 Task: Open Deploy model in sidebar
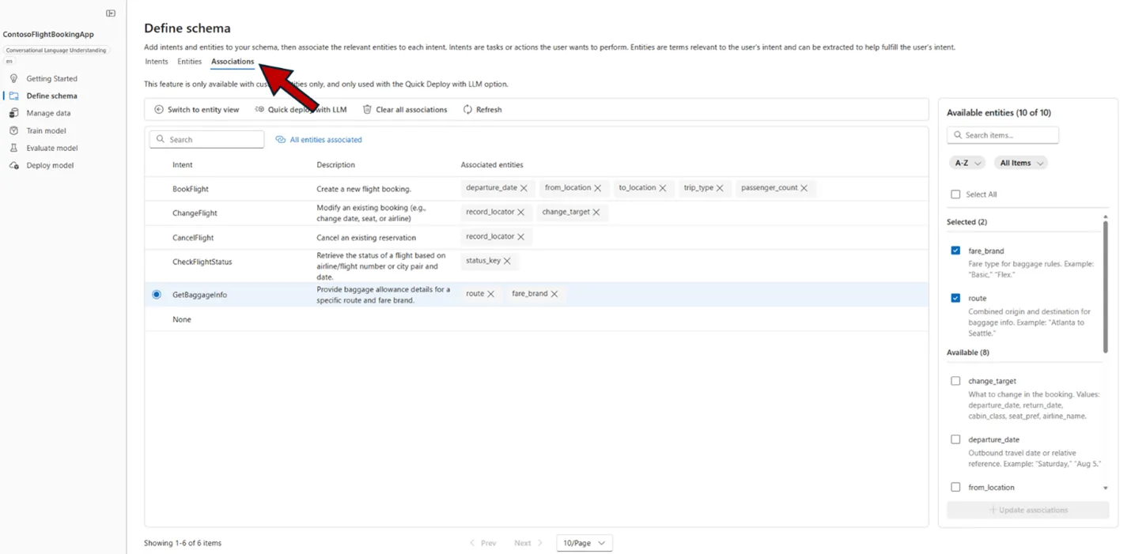tap(49, 165)
